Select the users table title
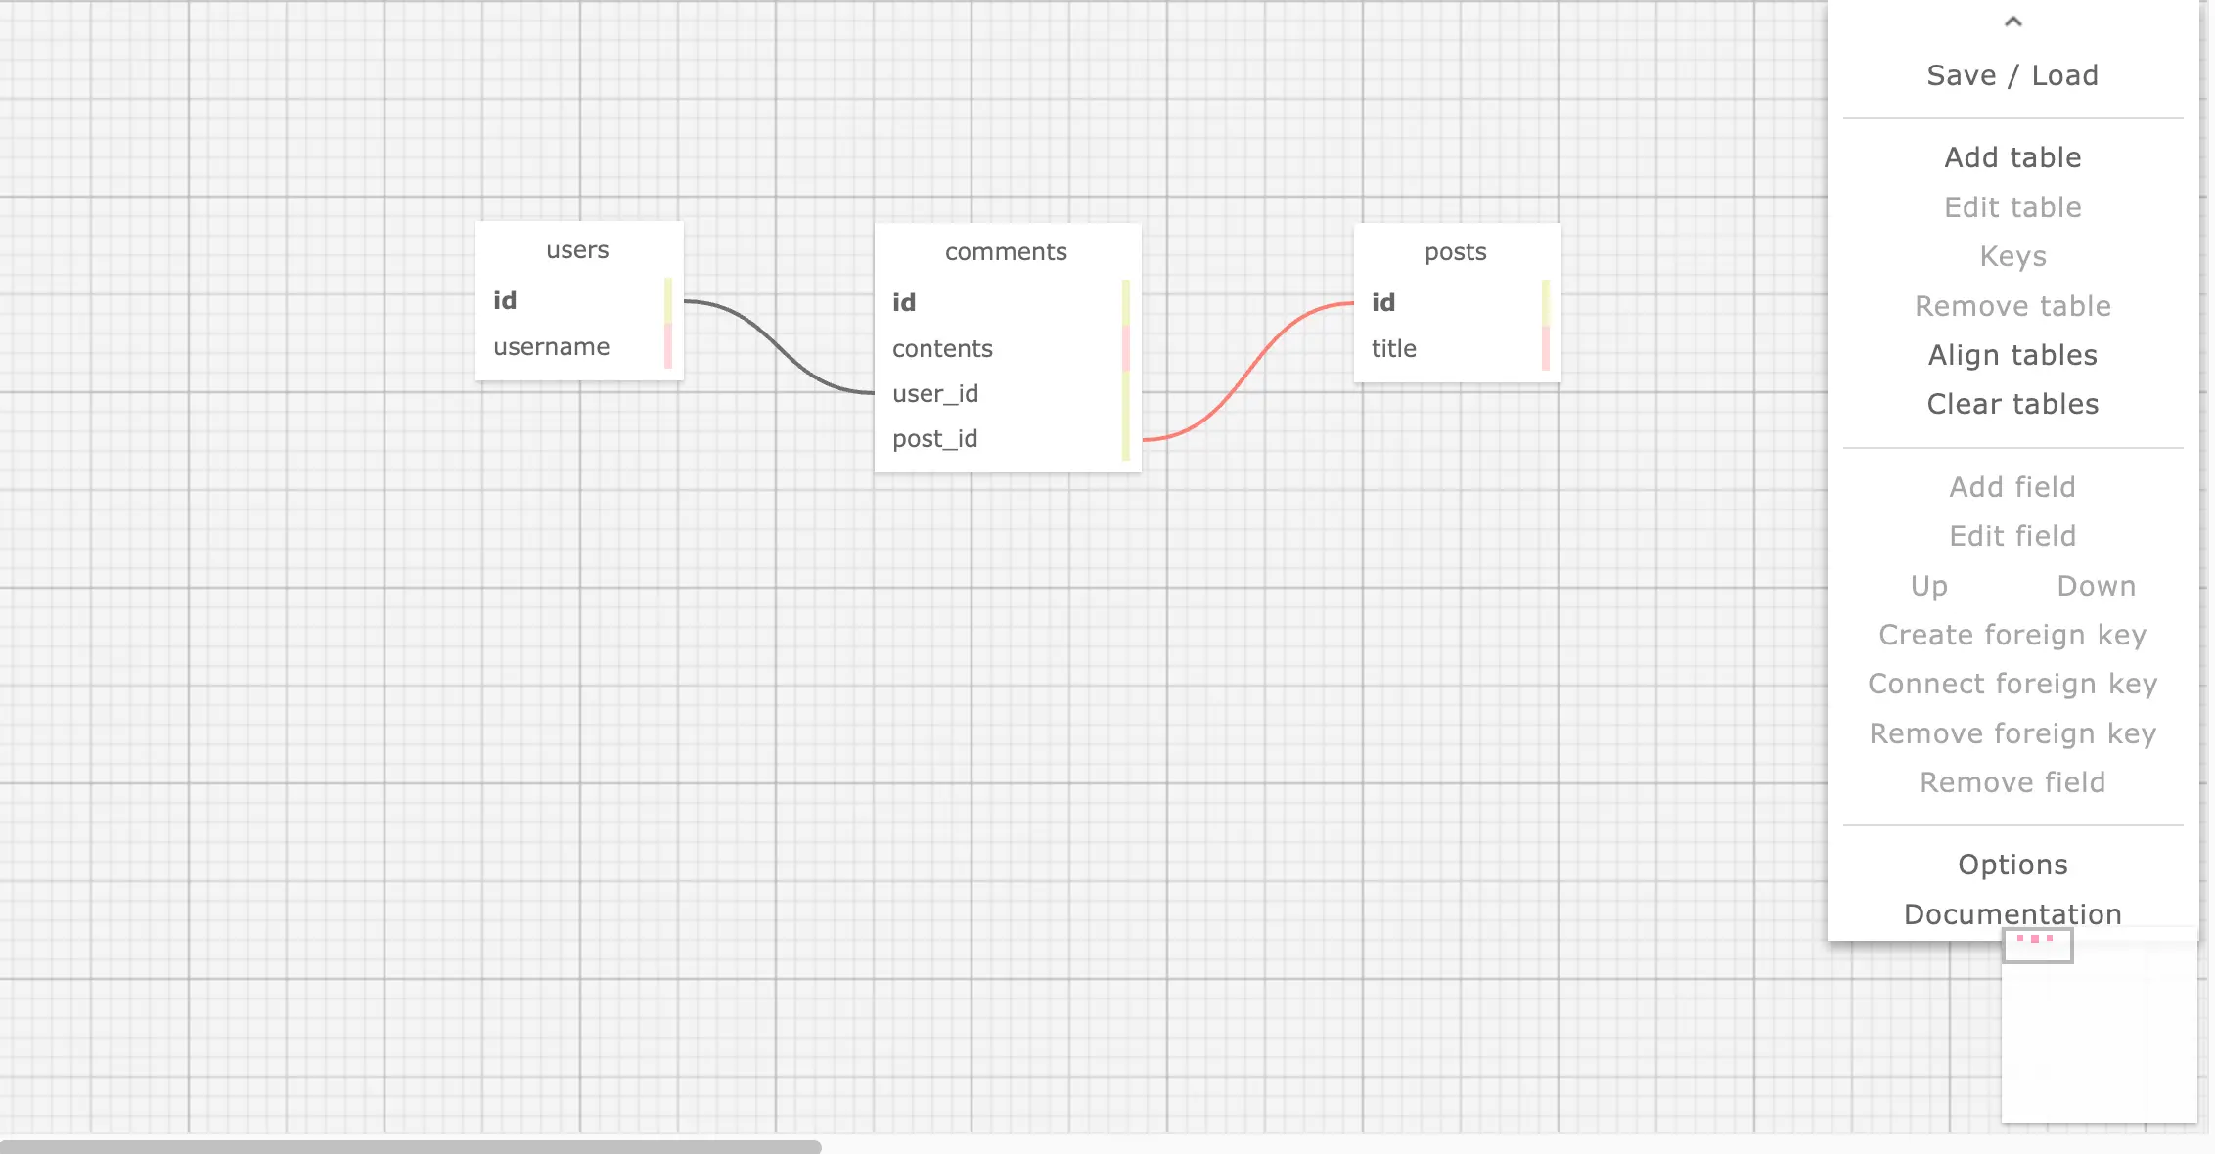The width and height of the screenshot is (2215, 1154). click(x=577, y=250)
